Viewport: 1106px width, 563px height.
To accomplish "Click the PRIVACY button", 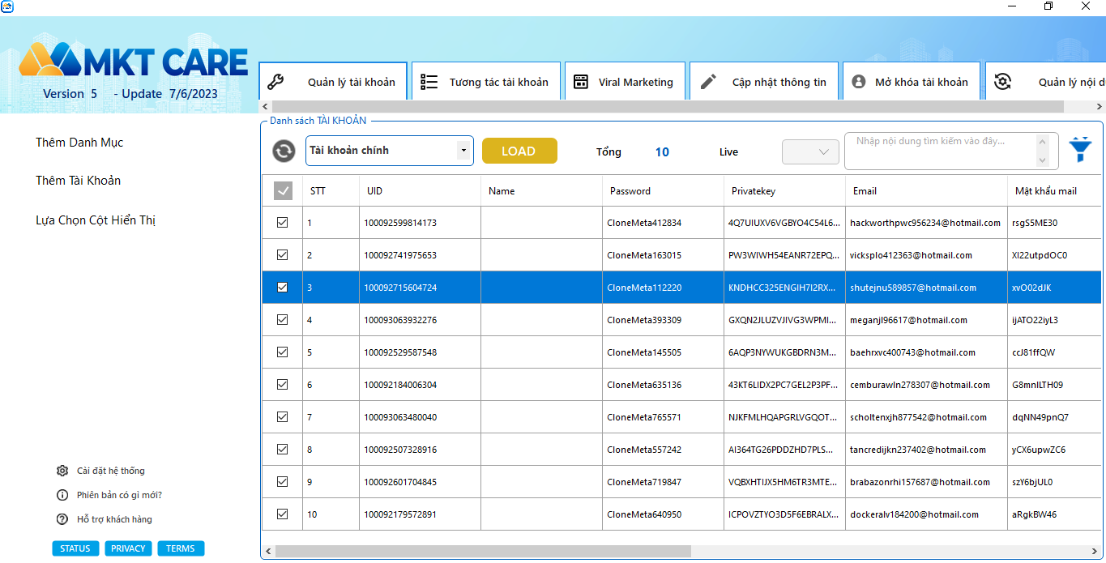I will click(x=128, y=548).
